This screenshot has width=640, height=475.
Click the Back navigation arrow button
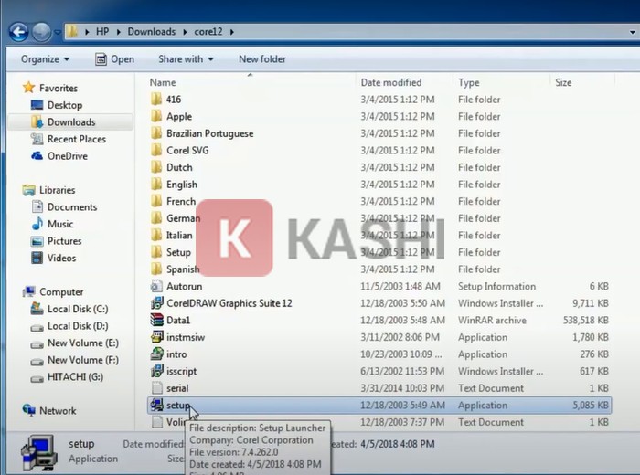(x=19, y=32)
